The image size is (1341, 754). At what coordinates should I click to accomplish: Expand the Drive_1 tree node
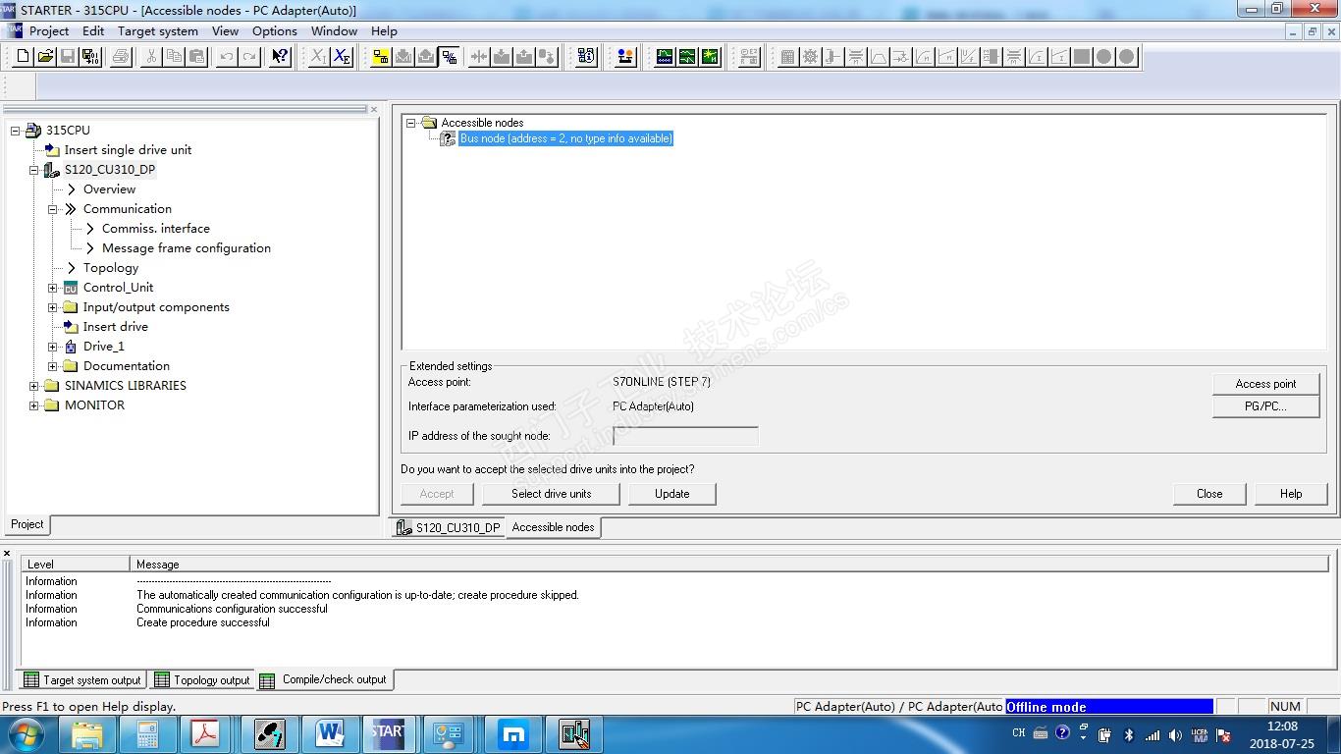pos(53,347)
